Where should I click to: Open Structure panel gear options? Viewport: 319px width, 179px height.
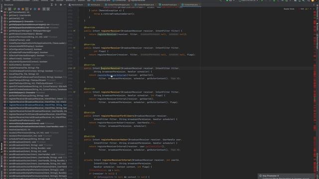tap(61, 4)
